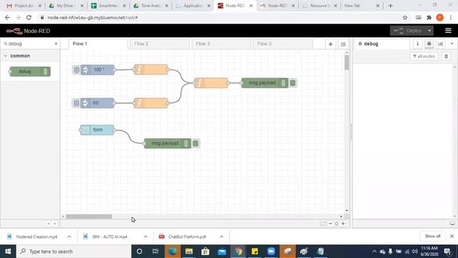Click the all nodes filter button

coord(424,56)
